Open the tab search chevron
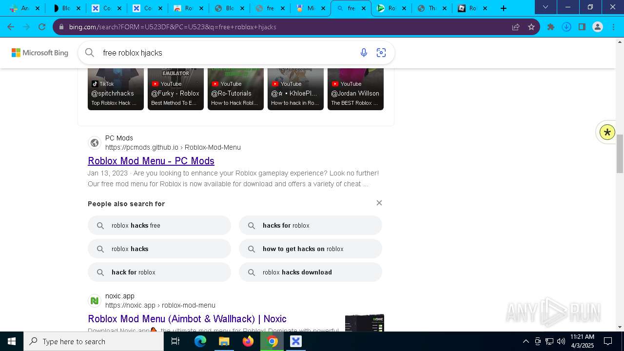This screenshot has width=624, height=351. [546, 7]
